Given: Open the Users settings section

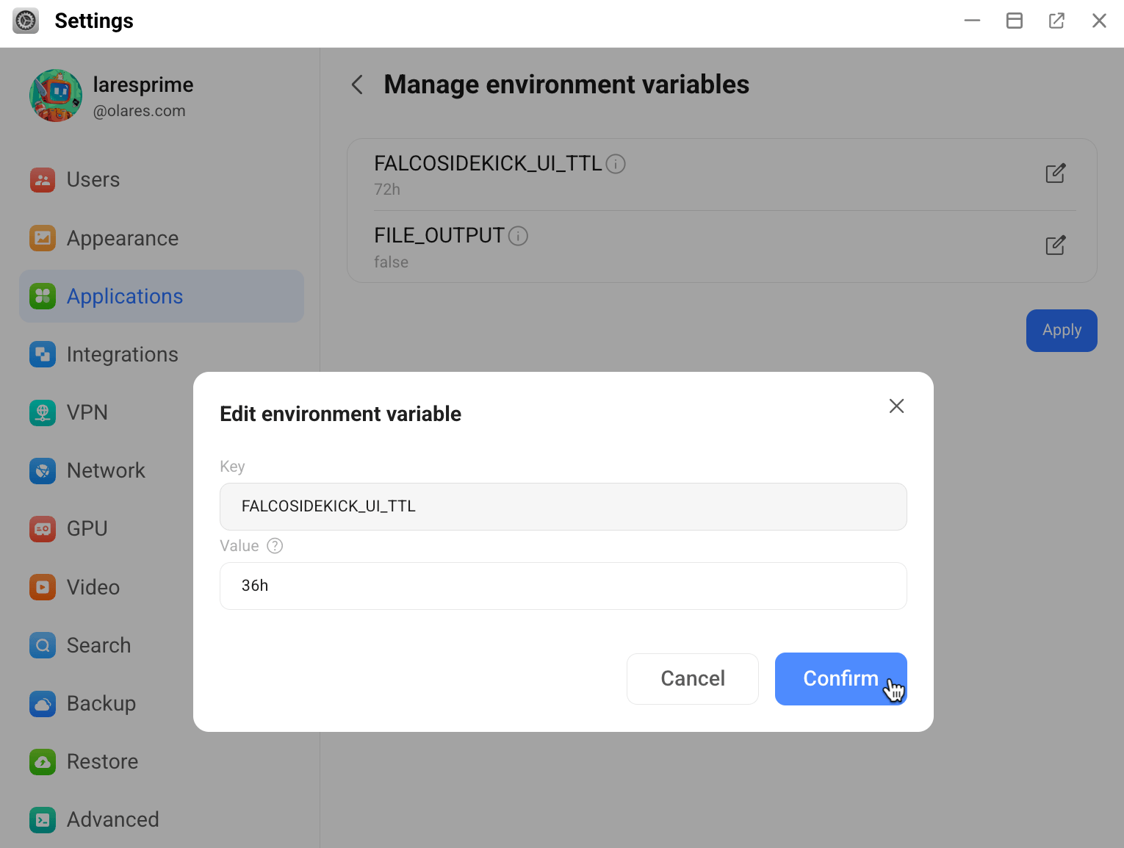Looking at the screenshot, I should [x=93, y=180].
